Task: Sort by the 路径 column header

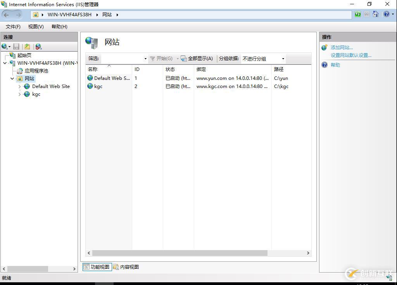Action: [x=291, y=69]
